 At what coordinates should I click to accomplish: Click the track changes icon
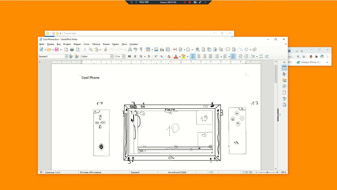point(234,50)
